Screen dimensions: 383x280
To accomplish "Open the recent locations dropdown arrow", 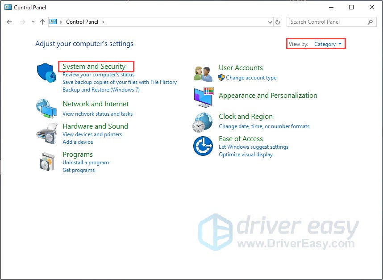I will point(33,22).
